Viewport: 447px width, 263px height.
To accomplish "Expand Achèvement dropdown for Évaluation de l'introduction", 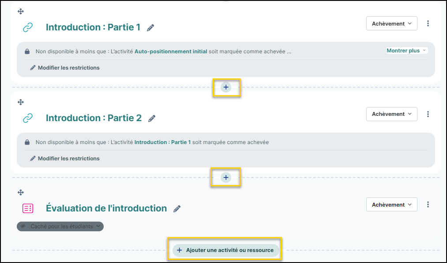I will [x=392, y=204].
